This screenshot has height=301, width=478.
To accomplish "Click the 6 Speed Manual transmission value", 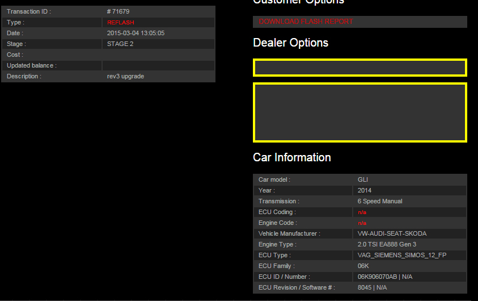I will tap(380, 202).
